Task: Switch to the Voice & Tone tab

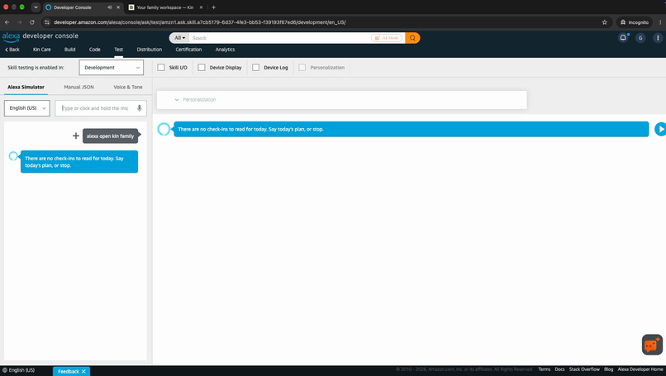Action: pyautogui.click(x=128, y=87)
